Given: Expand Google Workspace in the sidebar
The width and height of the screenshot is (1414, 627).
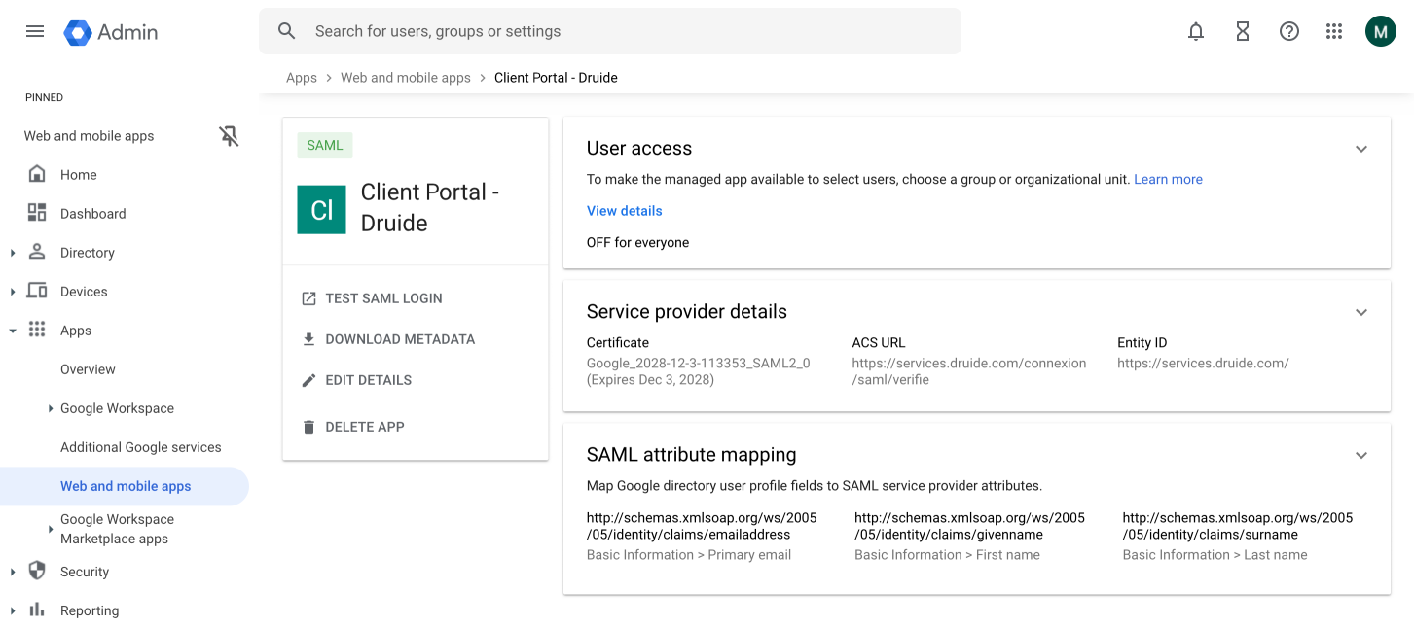Looking at the screenshot, I should click(x=51, y=408).
